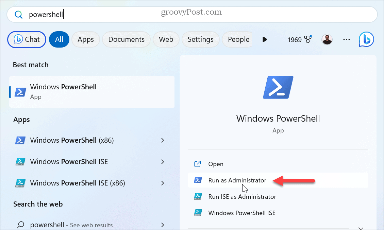384x230 pixels.
Task: Open the 1969 rewards points badge
Action: (300, 39)
